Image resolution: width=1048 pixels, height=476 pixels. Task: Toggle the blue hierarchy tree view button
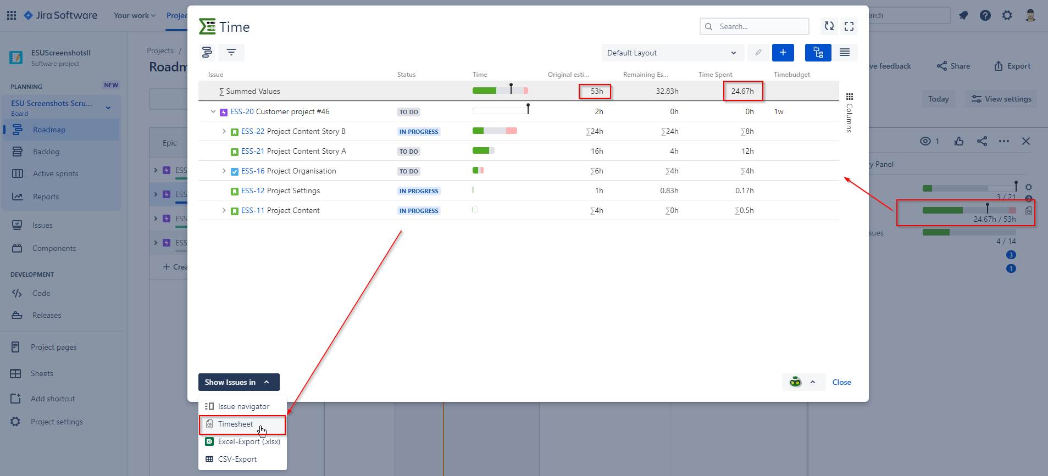tap(818, 53)
